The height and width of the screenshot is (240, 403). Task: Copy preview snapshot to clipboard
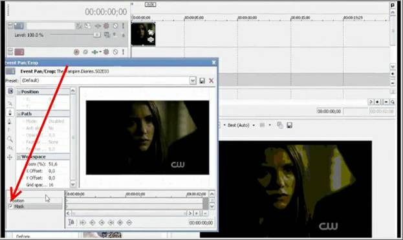point(280,125)
